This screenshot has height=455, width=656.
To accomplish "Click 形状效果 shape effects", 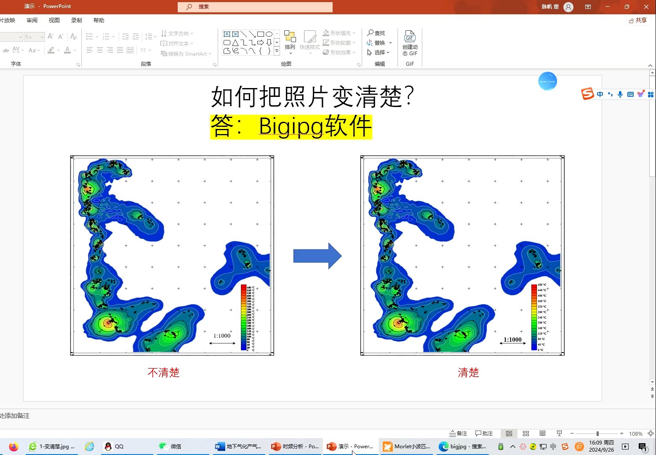I will click(x=339, y=52).
